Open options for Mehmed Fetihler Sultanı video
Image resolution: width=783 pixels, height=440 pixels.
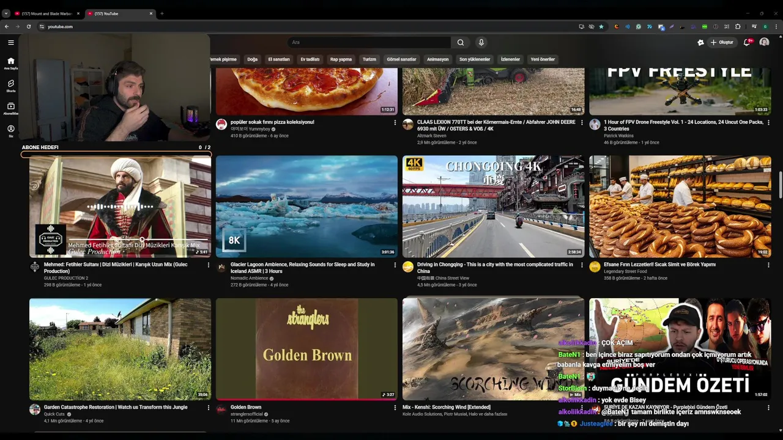pos(208,265)
